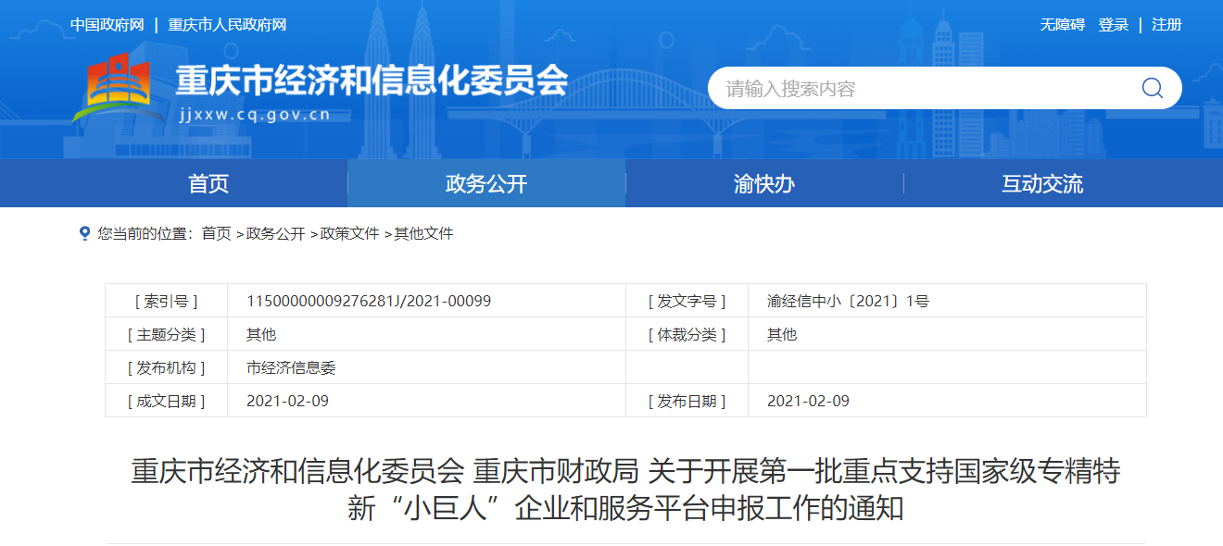Screen dimensions: 1223x546
Task: Click the 登录 login link
Action: coord(1113,25)
